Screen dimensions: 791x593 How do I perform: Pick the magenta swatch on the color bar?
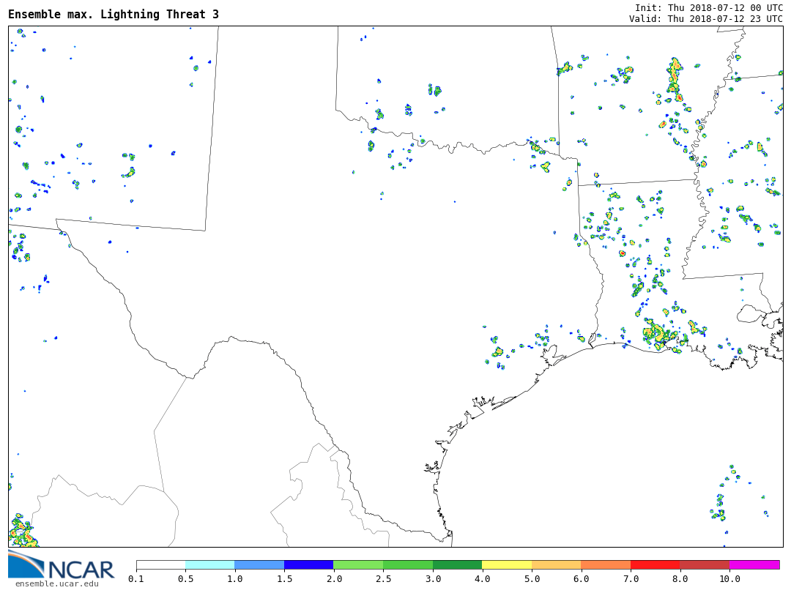(x=754, y=564)
